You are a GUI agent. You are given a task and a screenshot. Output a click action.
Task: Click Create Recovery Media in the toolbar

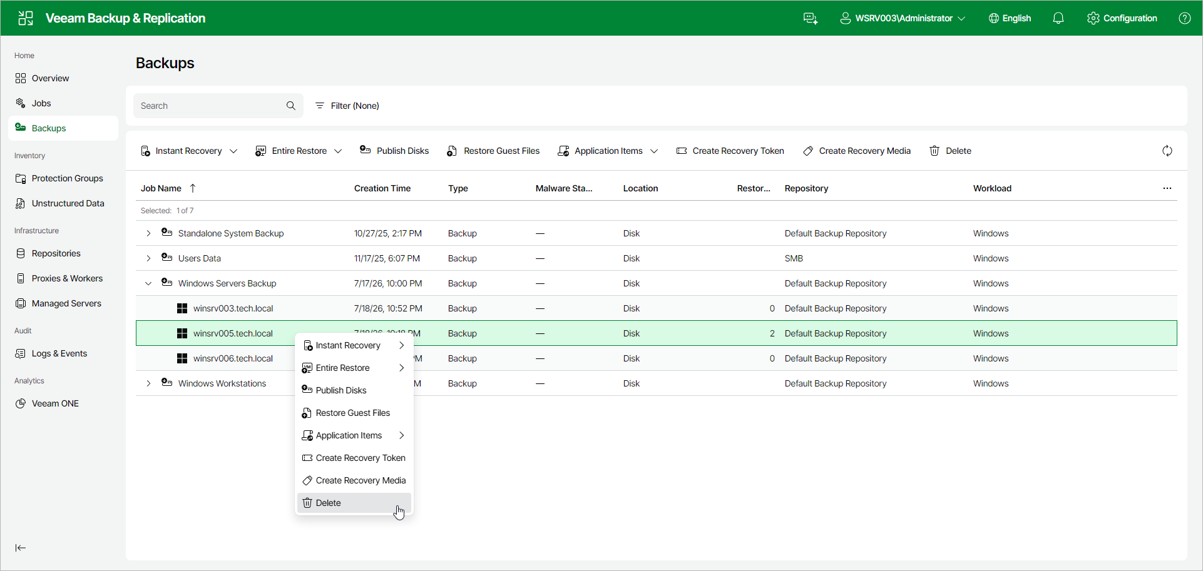pyautogui.click(x=857, y=151)
